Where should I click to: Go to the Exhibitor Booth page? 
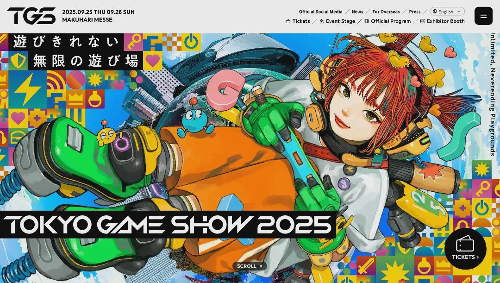(445, 21)
